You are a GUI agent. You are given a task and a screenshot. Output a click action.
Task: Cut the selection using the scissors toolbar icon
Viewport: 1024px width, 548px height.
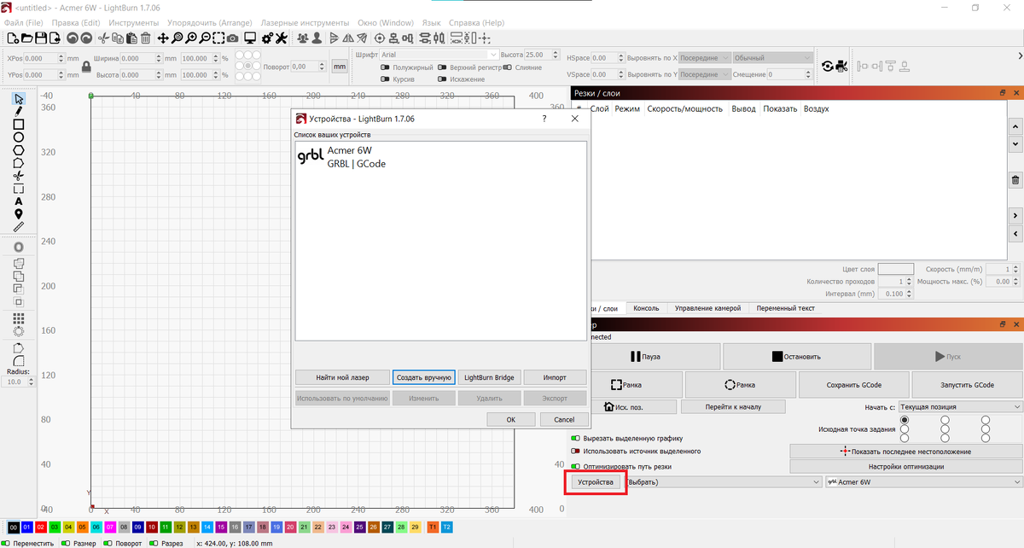tap(104, 38)
